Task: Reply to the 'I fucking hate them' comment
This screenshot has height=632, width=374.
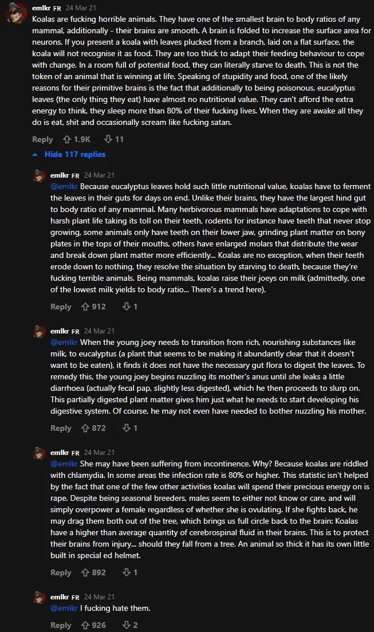Action: (61, 625)
